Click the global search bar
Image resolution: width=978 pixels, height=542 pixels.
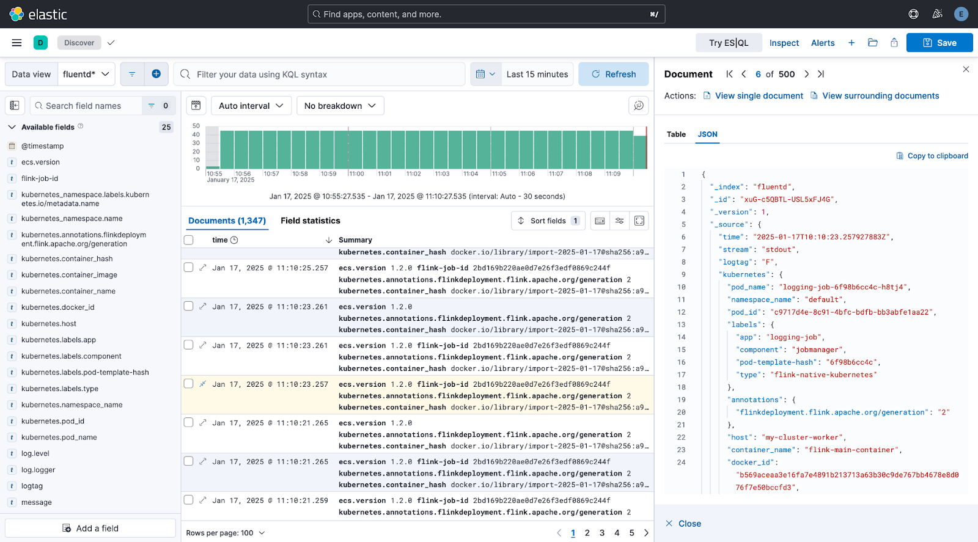click(x=487, y=14)
